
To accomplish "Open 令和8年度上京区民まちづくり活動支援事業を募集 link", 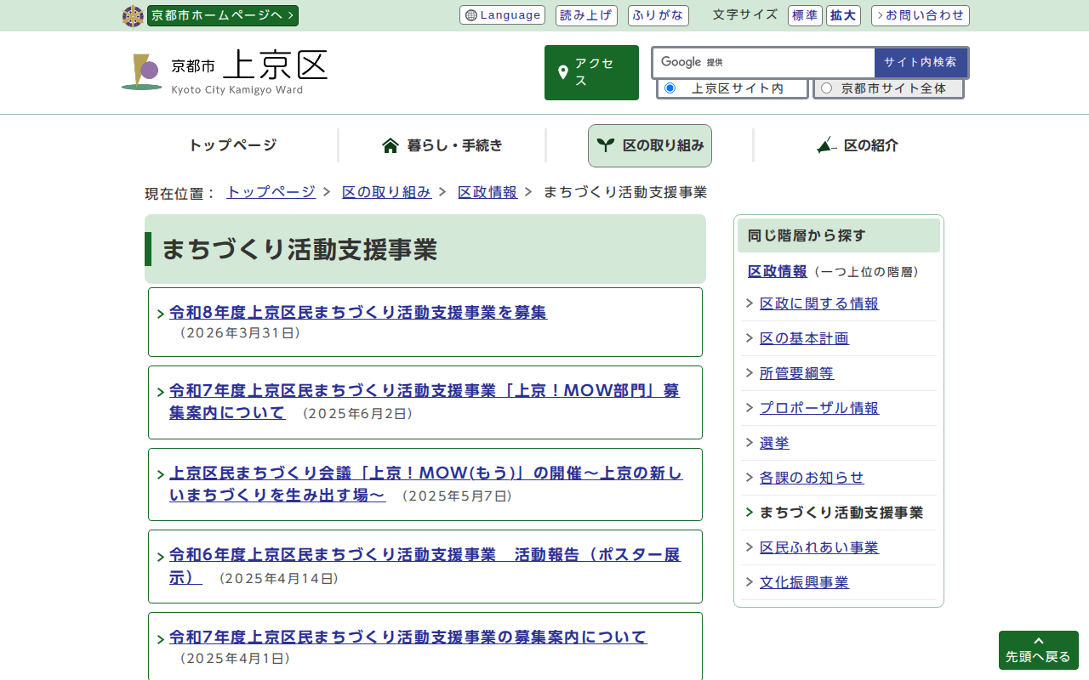I will (x=357, y=312).
